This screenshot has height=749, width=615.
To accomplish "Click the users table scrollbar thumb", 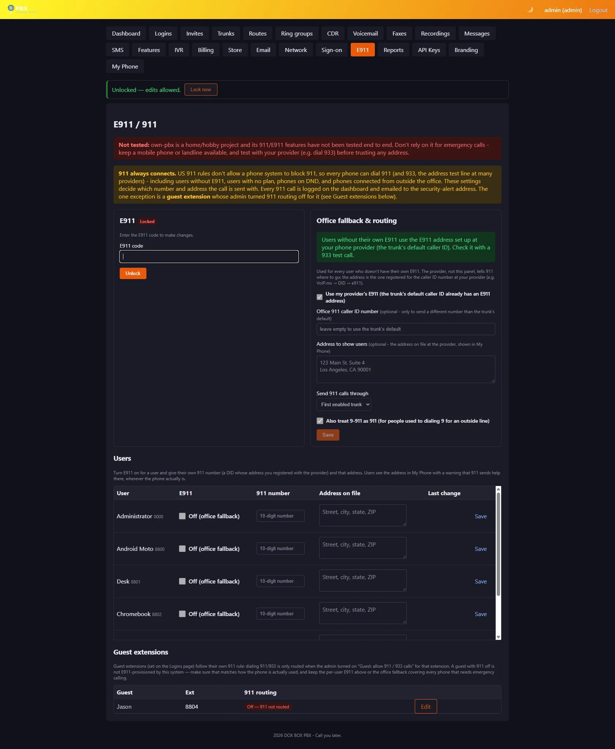I will coord(498,544).
